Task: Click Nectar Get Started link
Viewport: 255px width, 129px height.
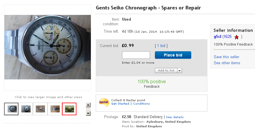Action: click(120, 104)
